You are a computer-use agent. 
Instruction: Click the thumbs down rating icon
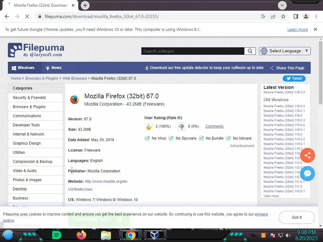pyautogui.click(x=181, y=127)
